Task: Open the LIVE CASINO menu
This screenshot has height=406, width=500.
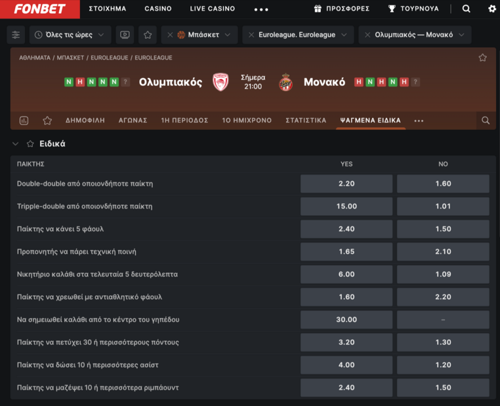Action: point(213,9)
